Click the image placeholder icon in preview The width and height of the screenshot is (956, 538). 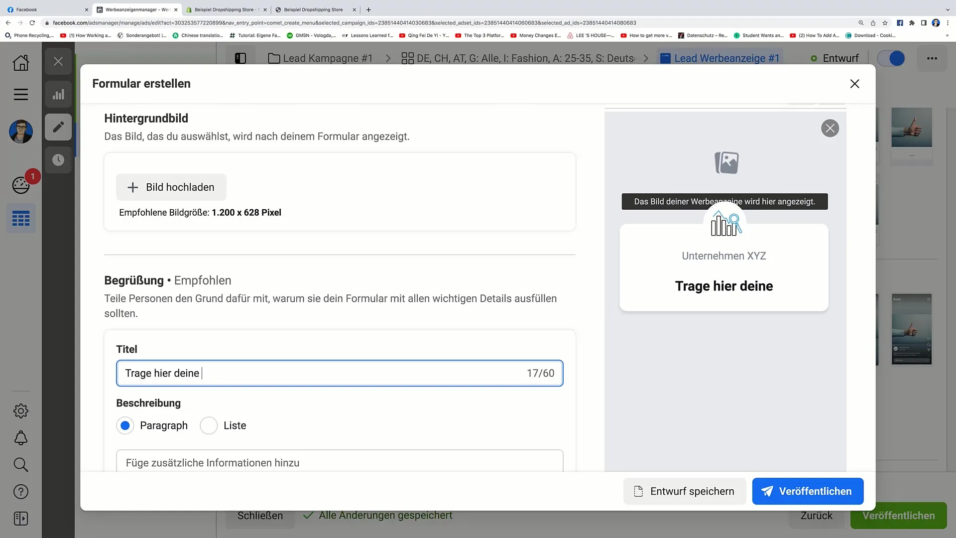pyautogui.click(x=726, y=163)
